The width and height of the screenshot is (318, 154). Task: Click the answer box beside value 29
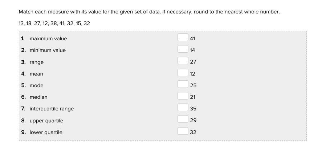point(183,119)
